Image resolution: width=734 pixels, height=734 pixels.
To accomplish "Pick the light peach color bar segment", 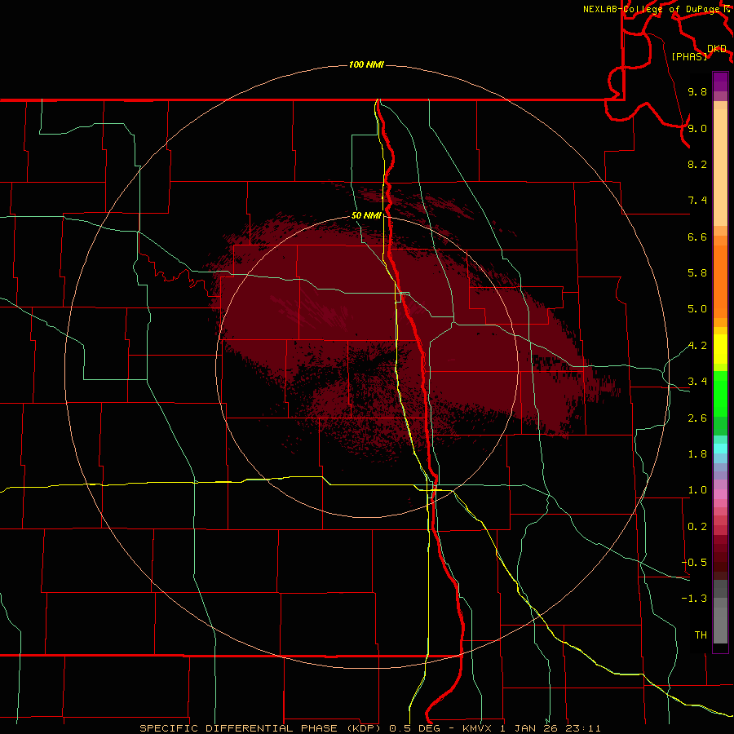I will (x=720, y=167).
